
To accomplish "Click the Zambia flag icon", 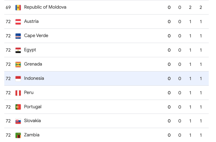I will (x=18, y=135).
